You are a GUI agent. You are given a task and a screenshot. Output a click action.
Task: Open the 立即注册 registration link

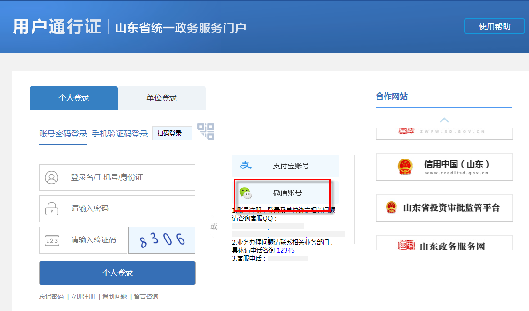[83, 296]
